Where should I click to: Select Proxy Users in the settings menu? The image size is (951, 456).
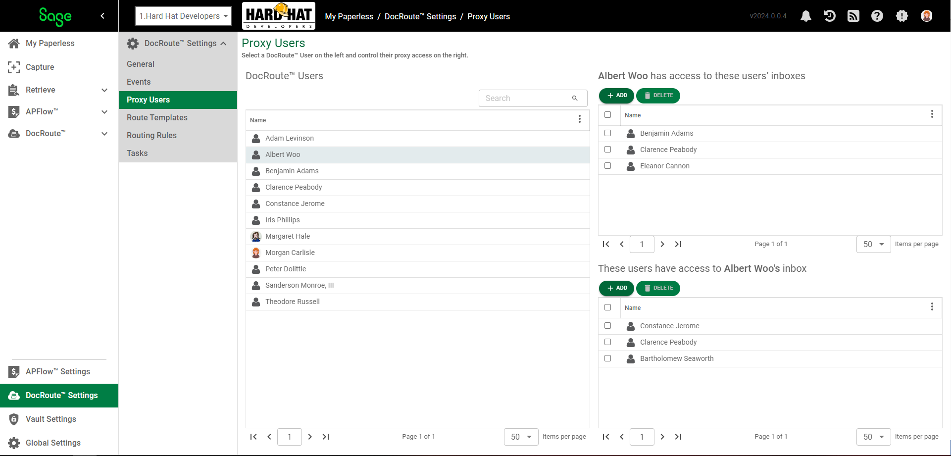(178, 100)
